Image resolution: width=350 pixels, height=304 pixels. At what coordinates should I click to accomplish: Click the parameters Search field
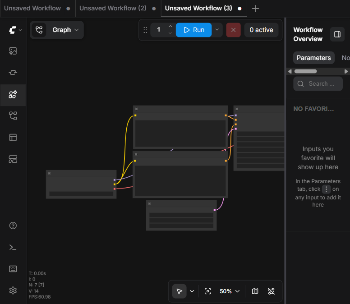(318, 84)
